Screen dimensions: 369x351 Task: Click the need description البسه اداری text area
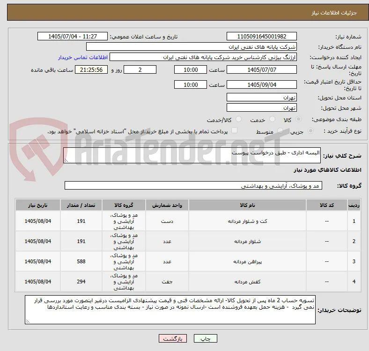click(192, 155)
